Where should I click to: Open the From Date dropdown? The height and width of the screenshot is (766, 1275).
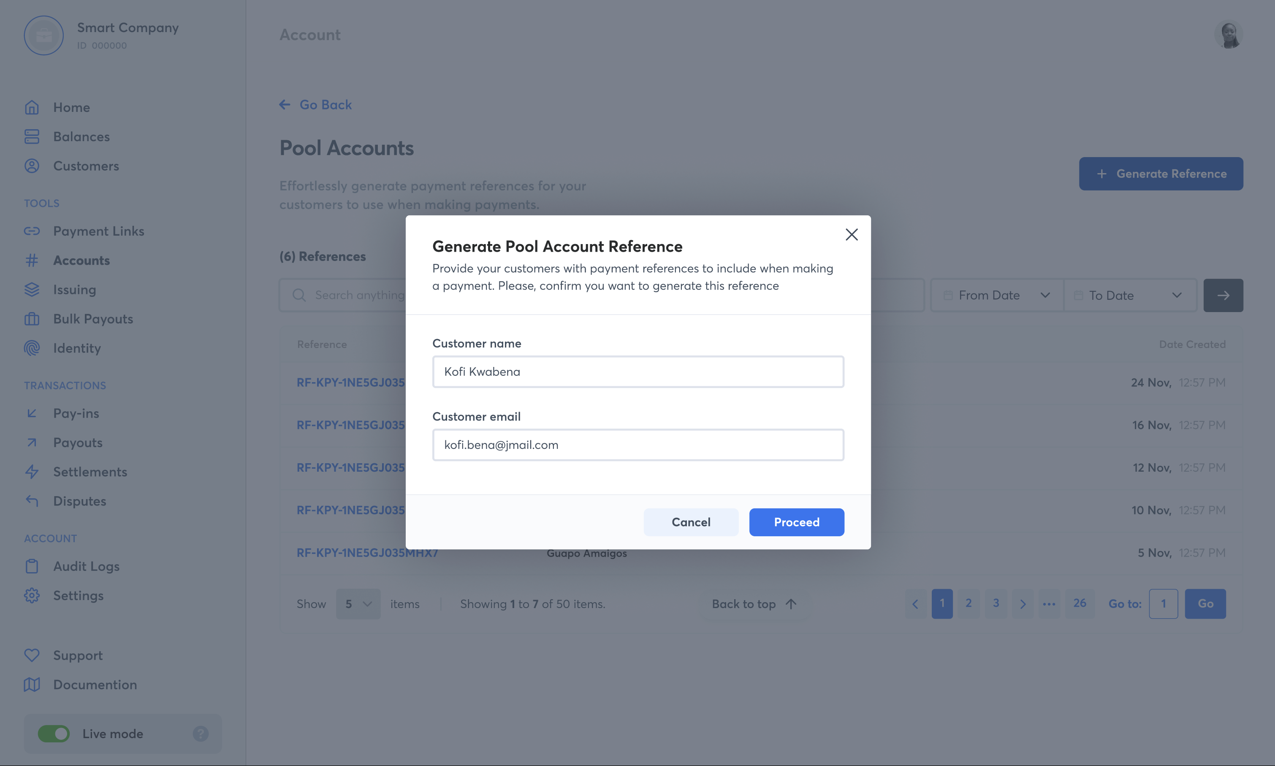pyautogui.click(x=997, y=295)
